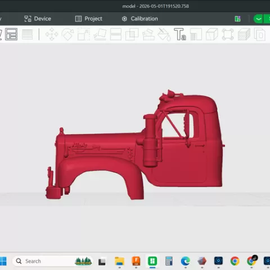Click the Assemble tool with corner brackets
The width and height of the screenshot is (270, 270).
[x=228, y=34]
